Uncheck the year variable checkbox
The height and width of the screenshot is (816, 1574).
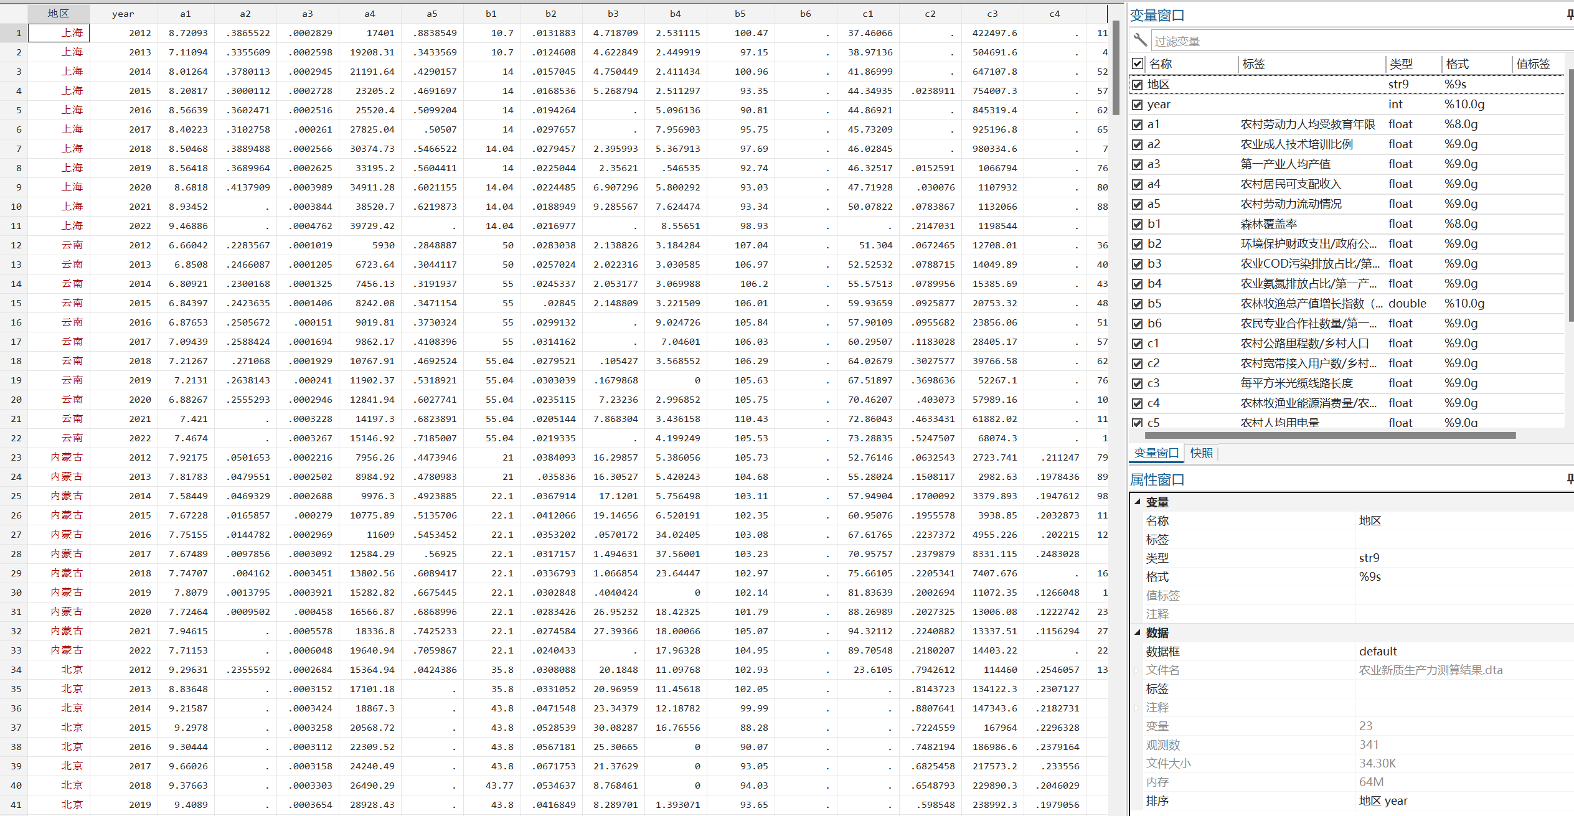coord(1138,105)
